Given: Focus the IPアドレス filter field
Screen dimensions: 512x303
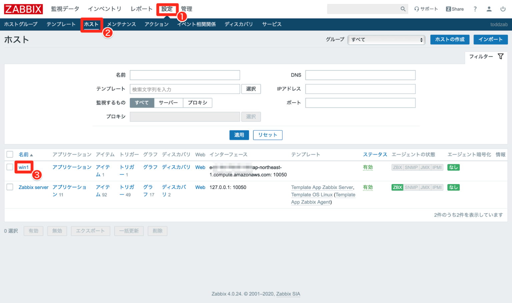Looking at the screenshot, I should pyautogui.click(x=360, y=89).
